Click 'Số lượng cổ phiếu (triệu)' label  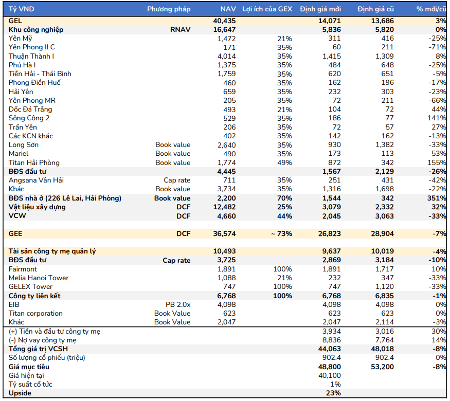click(x=47, y=358)
